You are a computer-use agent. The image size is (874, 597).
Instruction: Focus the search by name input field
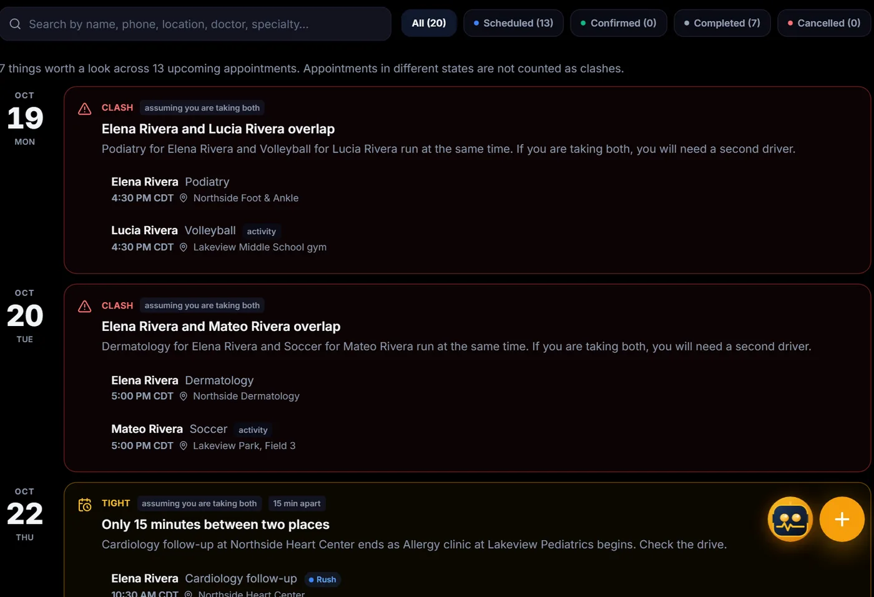click(195, 24)
